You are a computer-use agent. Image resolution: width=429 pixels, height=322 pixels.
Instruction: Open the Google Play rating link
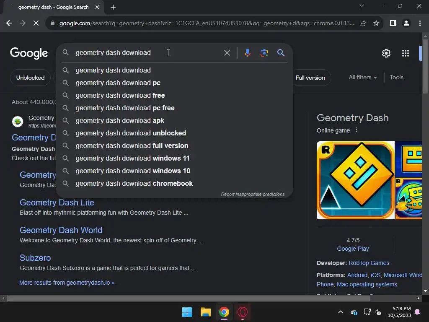pos(353,249)
